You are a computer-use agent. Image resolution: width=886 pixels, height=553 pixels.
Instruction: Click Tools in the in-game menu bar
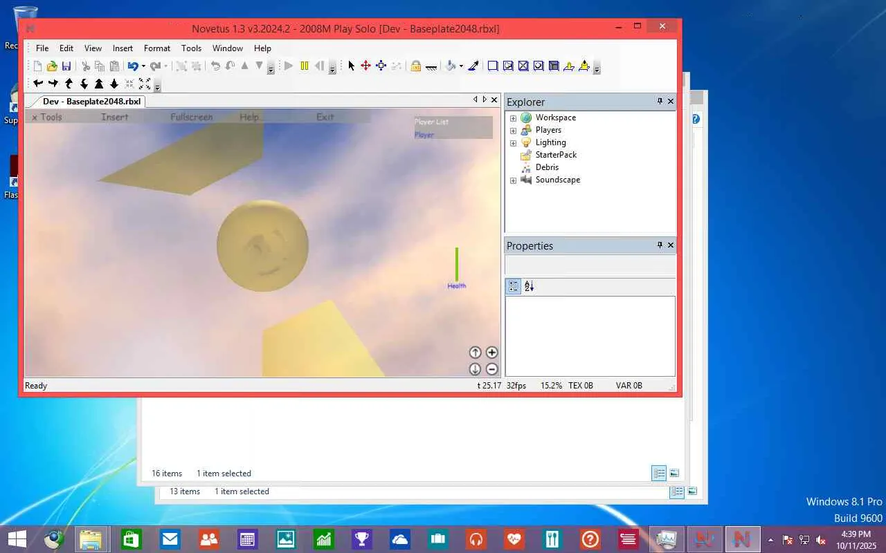(51, 118)
